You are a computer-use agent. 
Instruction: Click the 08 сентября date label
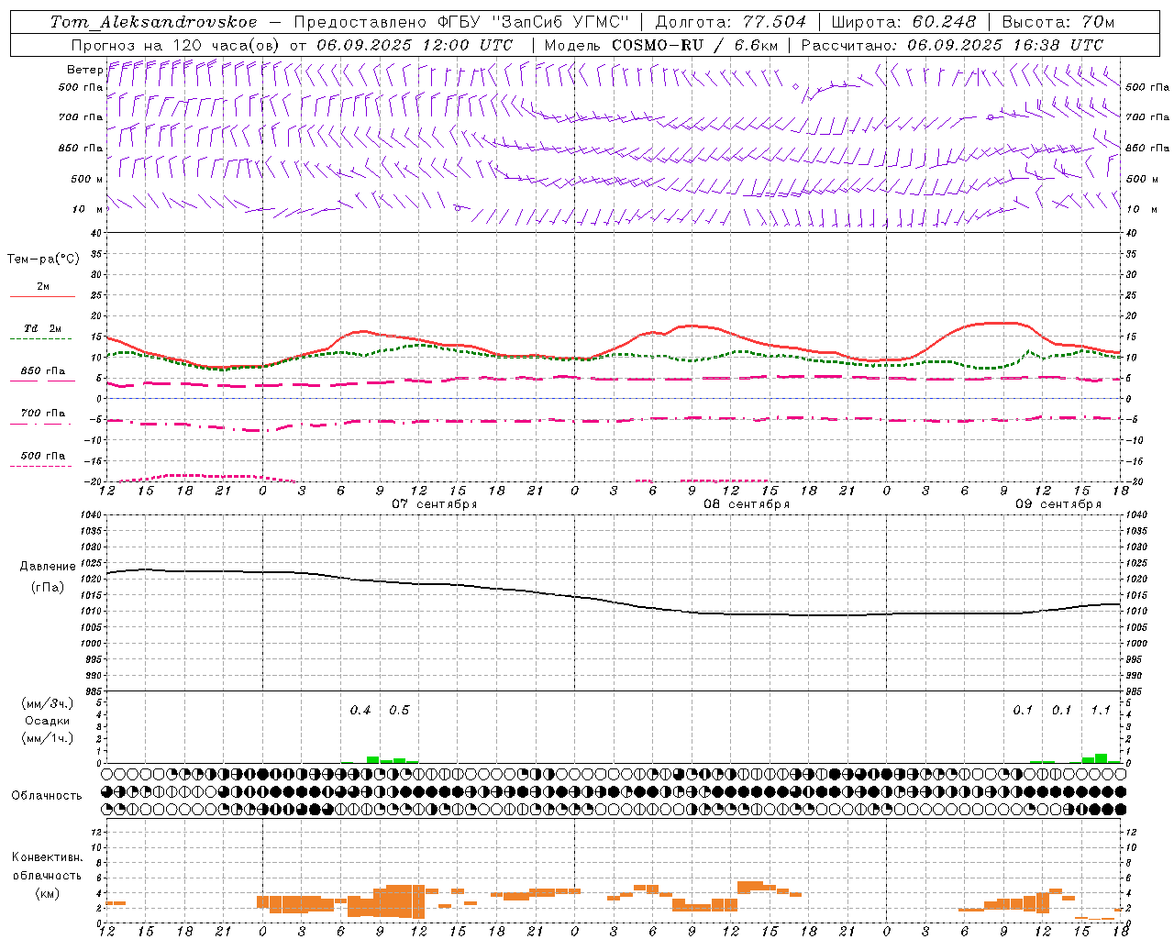click(747, 503)
